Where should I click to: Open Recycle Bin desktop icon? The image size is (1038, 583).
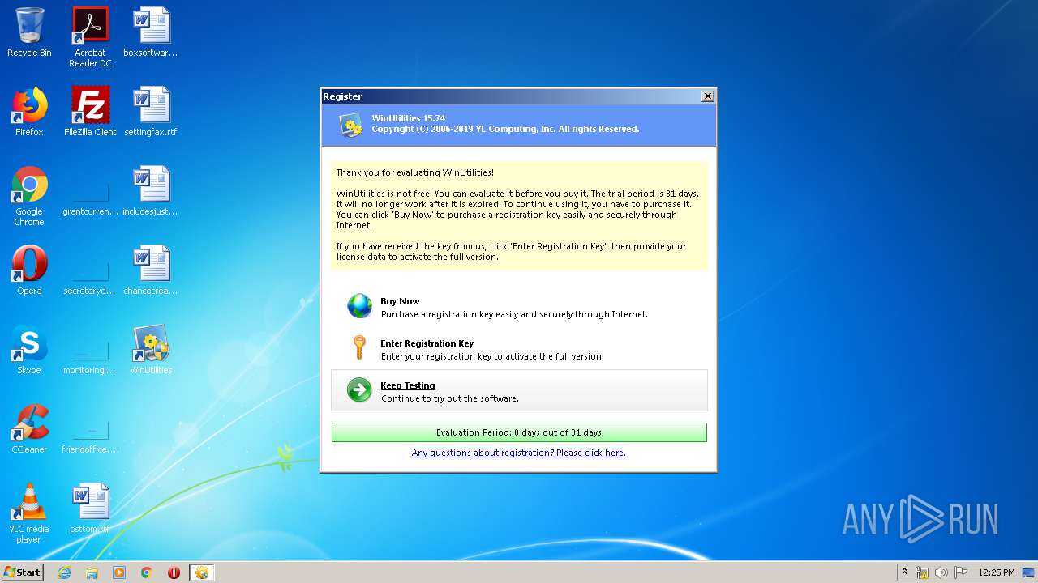(x=29, y=33)
